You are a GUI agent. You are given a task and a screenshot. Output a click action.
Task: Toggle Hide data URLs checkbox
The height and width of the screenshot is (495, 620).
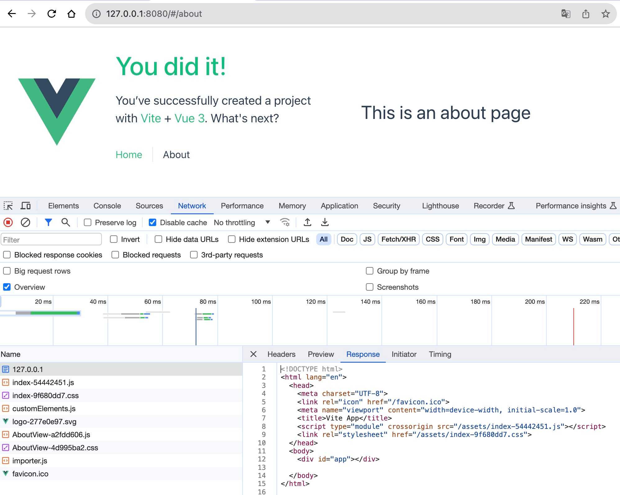coord(158,239)
